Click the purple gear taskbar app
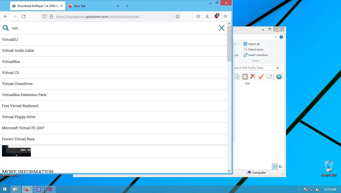Screen dimensions: 341x193 [39, 189]
